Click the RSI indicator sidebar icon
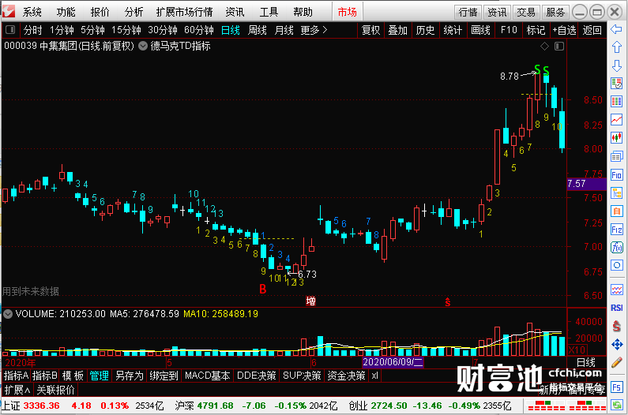 pos(616,308)
